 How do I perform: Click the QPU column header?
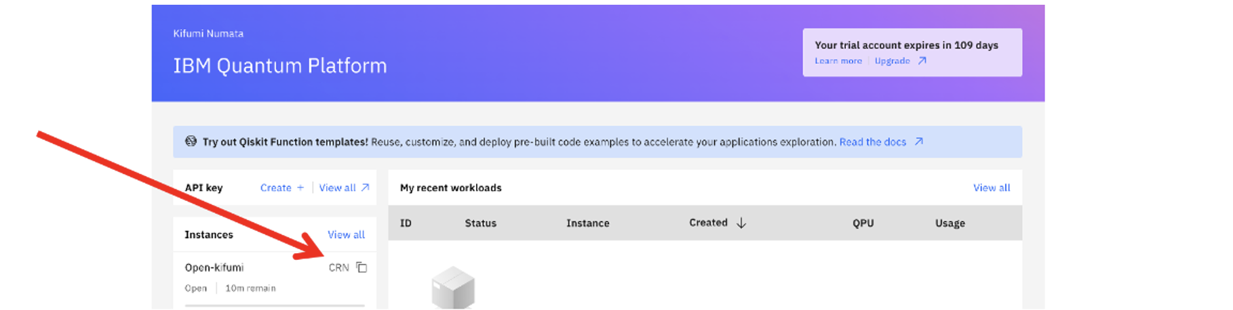(863, 223)
